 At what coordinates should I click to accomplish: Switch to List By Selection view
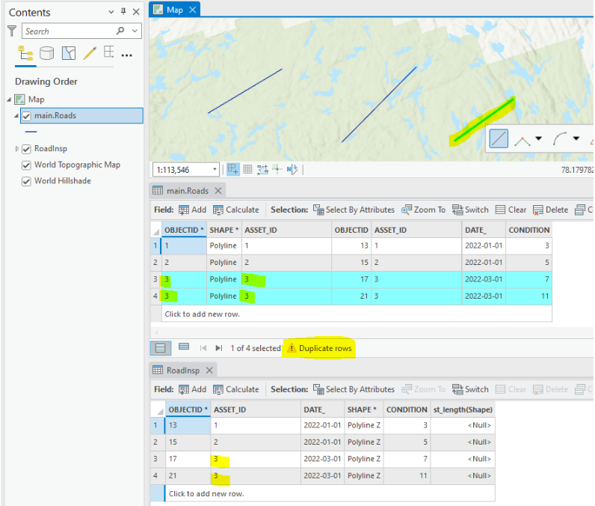coord(68,53)
